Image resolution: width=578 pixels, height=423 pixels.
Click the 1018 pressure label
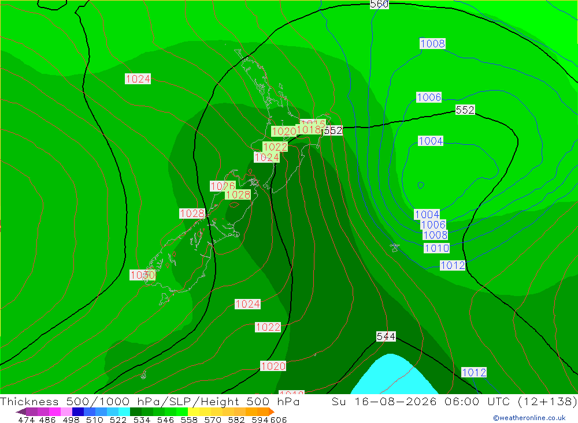point(309,129)
